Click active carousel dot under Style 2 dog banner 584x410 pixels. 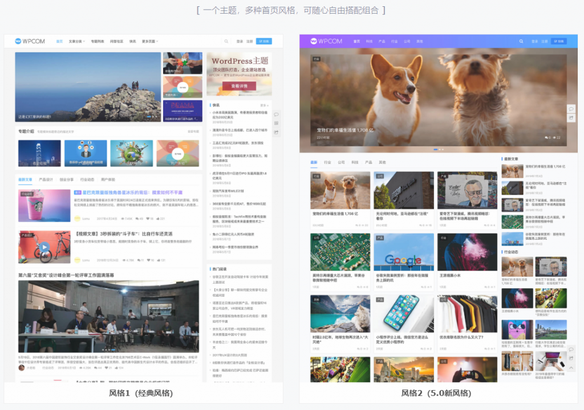tap(435, 149)
